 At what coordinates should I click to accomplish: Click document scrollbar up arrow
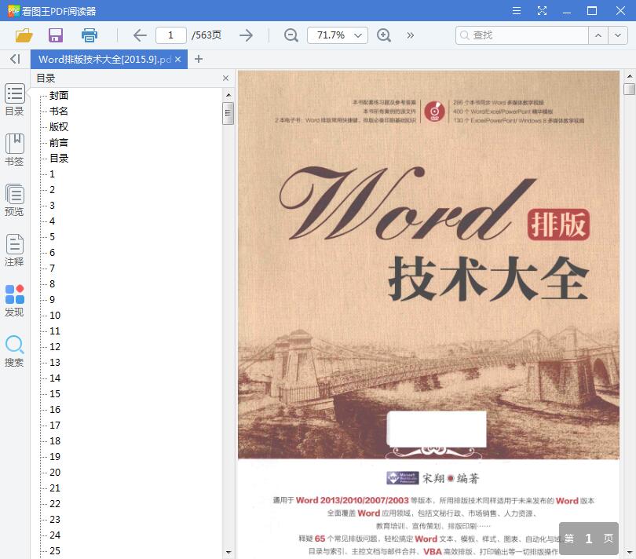630,76
